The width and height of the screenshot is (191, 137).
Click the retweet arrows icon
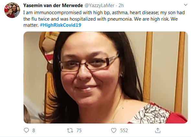[x=70, y=131]
